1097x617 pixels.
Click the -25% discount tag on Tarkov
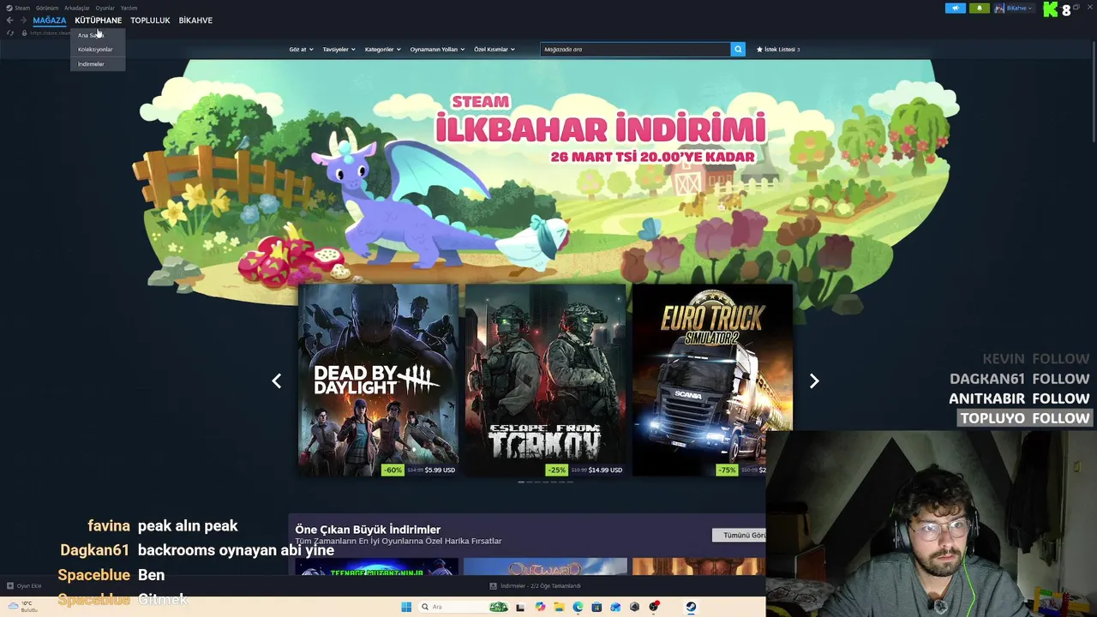557,470
